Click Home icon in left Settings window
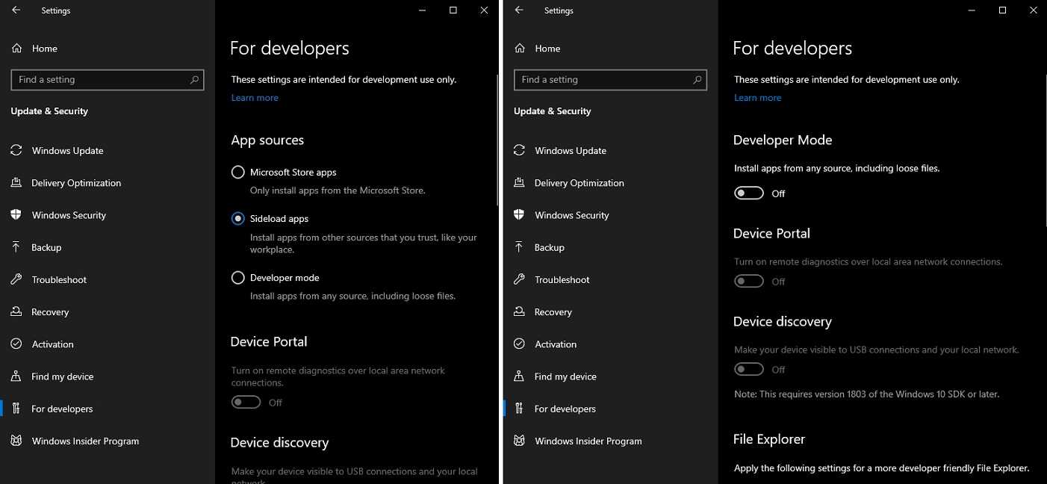The width and height of the screenshot is (1047, 484). (16, 49)
